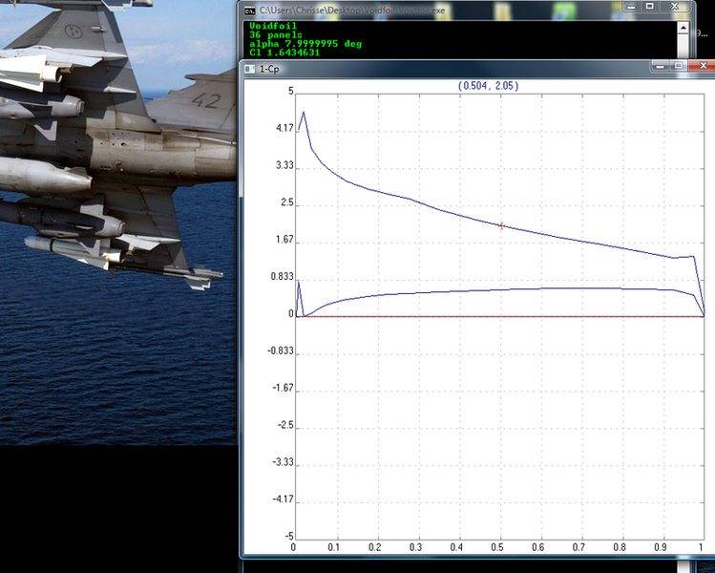Click the y-axis label '-5'

tap(288, 536)
